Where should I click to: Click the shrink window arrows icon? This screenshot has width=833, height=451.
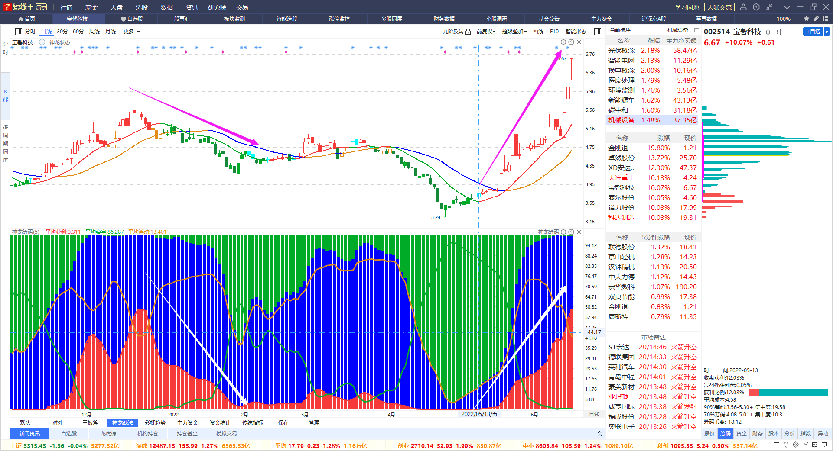pos(769,7)
